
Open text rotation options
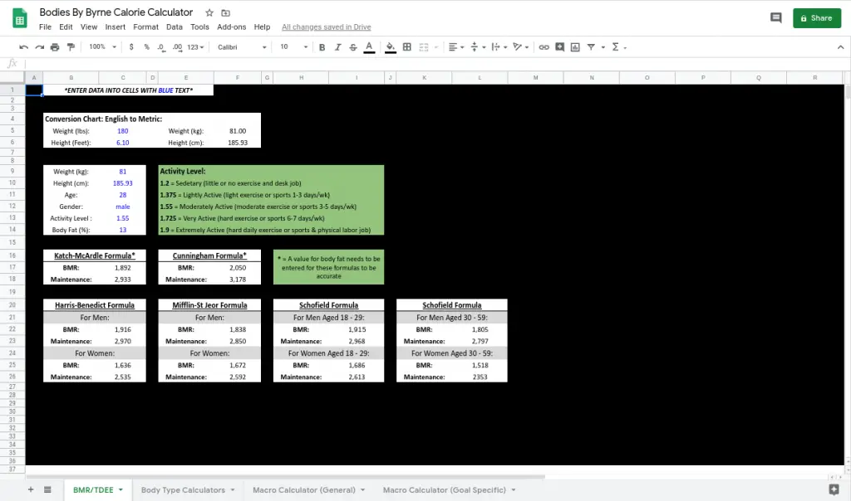pos(521,47)
